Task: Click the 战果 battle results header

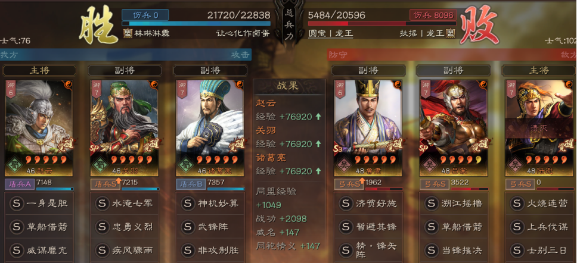Action: (289, 86)
